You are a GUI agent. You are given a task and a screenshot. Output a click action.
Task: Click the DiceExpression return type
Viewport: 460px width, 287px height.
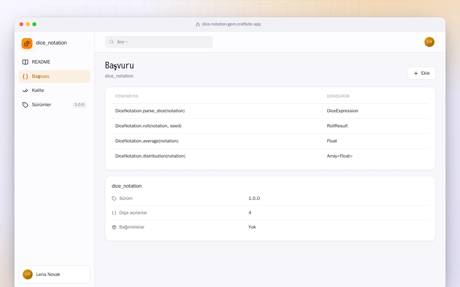(342, 111)
